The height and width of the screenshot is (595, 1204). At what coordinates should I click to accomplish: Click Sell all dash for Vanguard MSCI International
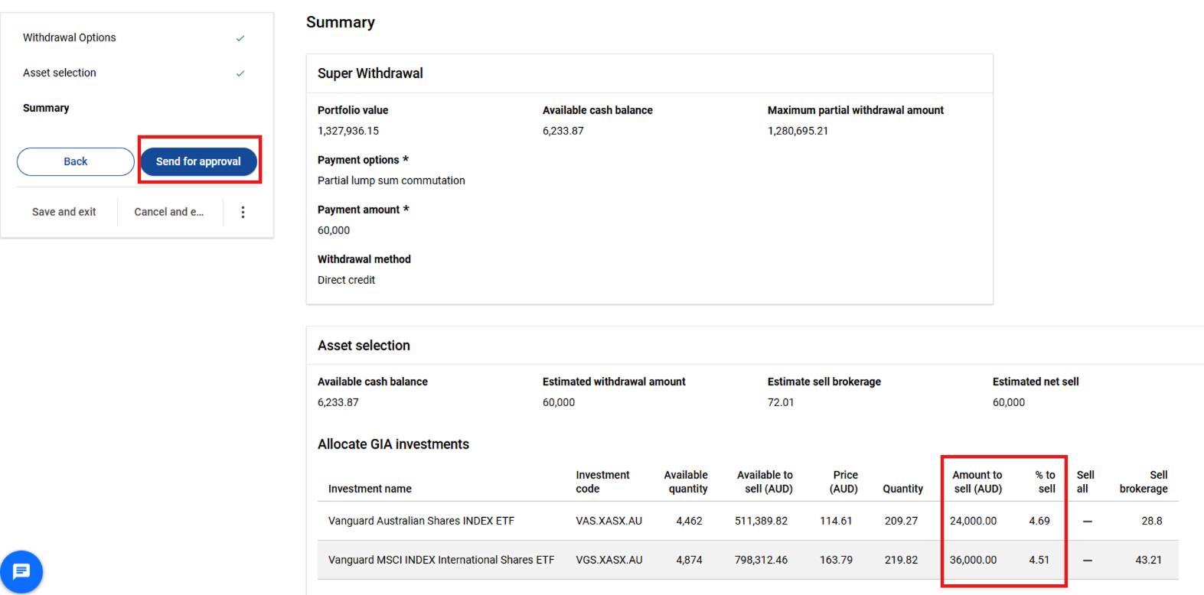[1087, 560]
